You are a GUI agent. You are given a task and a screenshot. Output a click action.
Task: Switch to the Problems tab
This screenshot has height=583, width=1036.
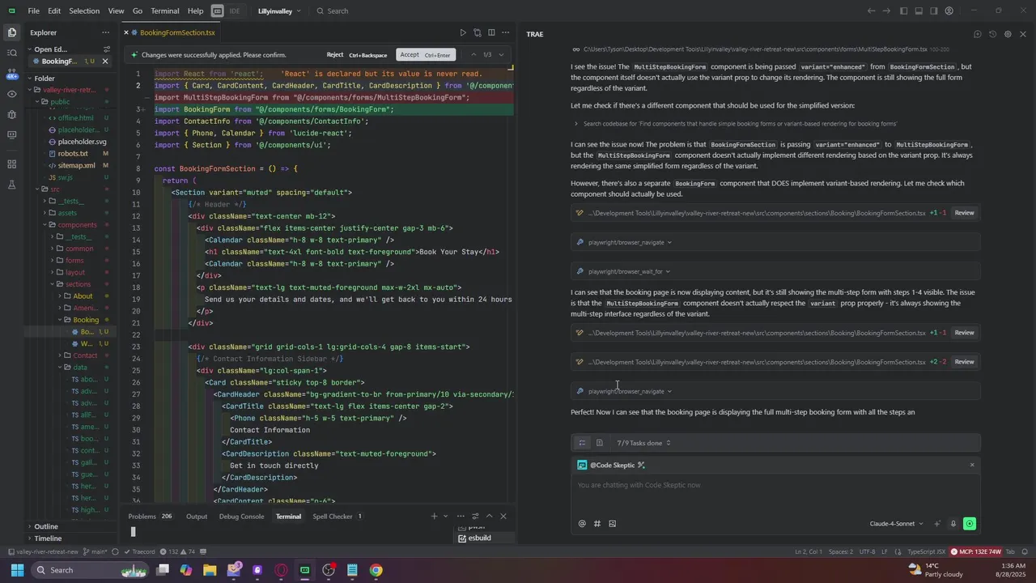(151, 517)
